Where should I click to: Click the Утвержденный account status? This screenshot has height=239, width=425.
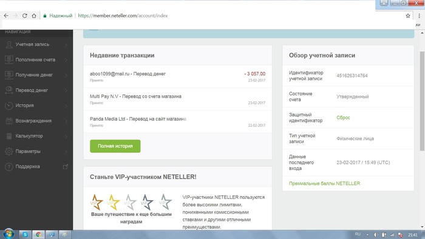[x=353, y=96]
